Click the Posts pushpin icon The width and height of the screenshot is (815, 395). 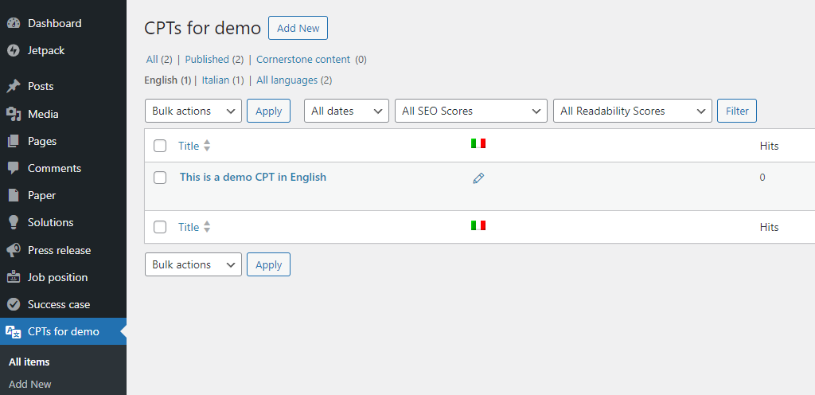click(14, 86)
